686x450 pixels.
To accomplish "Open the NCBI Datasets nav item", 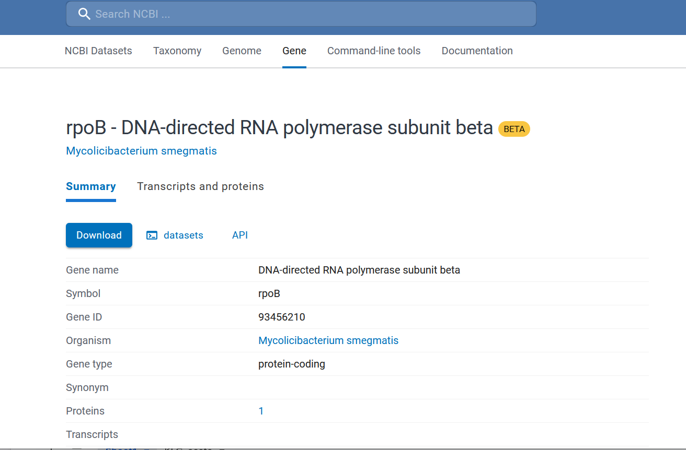I will point(98,51).
